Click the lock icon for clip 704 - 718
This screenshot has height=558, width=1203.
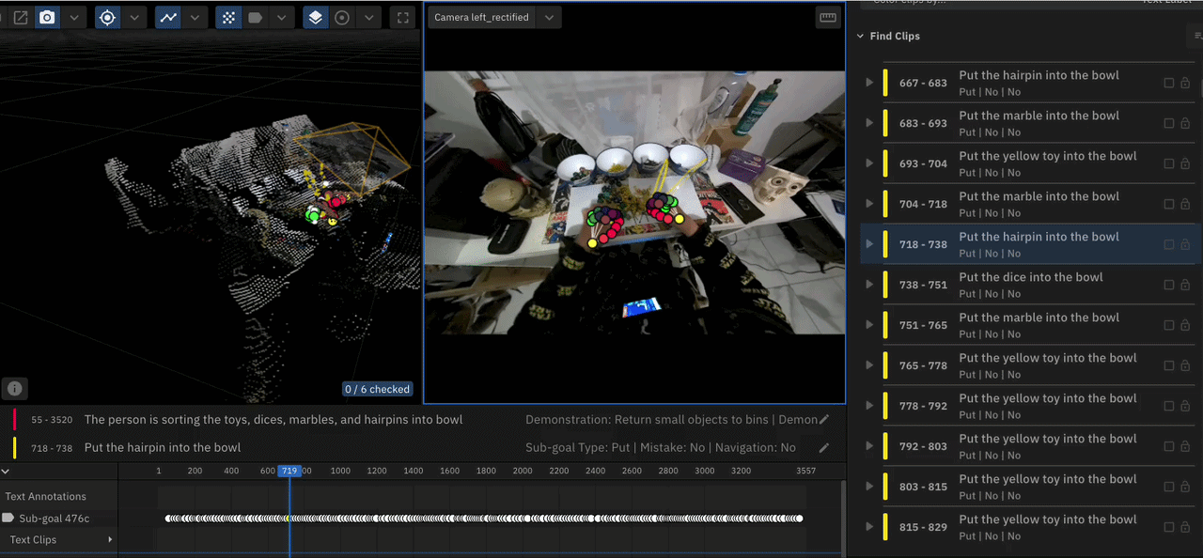(1185, 204)
